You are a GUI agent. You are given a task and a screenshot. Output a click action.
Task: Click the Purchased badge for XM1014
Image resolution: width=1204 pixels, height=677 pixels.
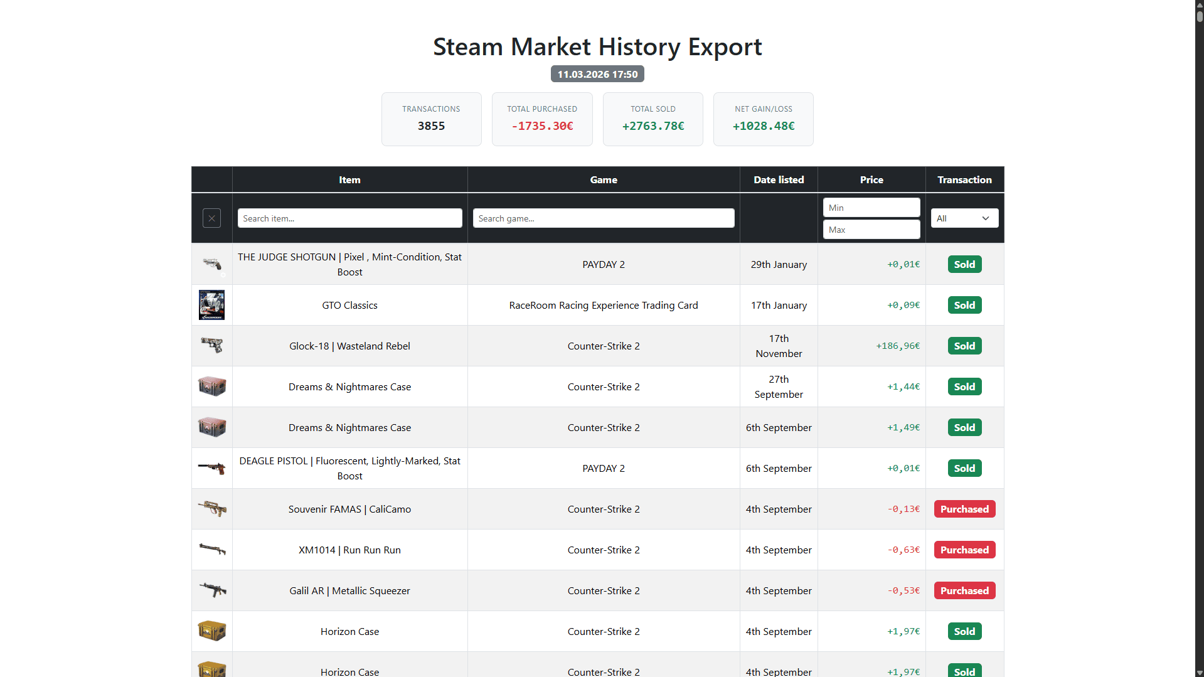coord(964,550)
